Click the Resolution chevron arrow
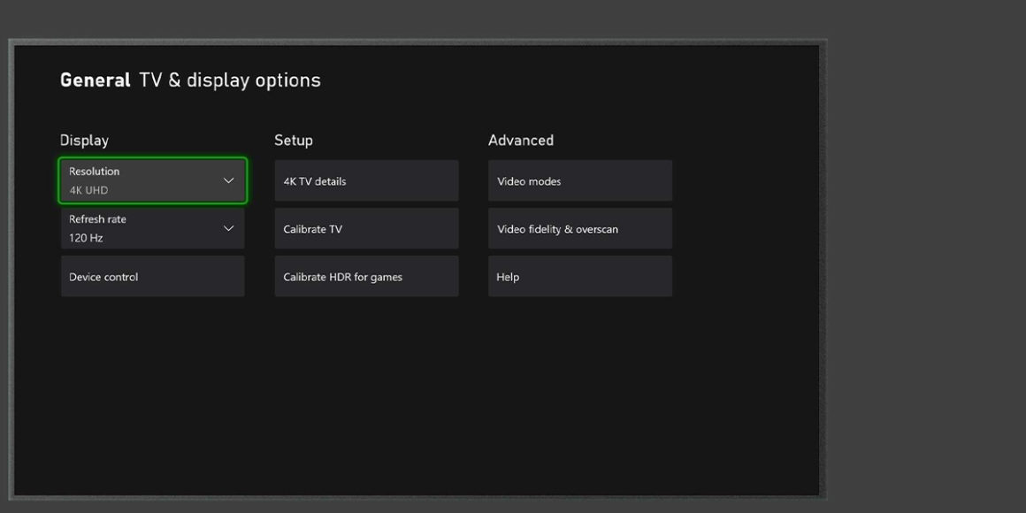Viewport: 1026px width, 513px height. [x=228, y=180]
